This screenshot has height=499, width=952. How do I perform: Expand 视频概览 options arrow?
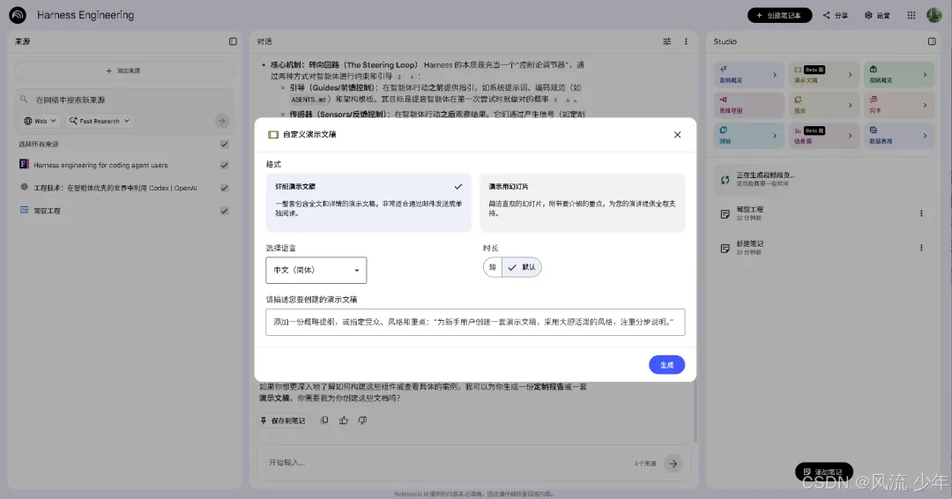[x=925, y=75]
